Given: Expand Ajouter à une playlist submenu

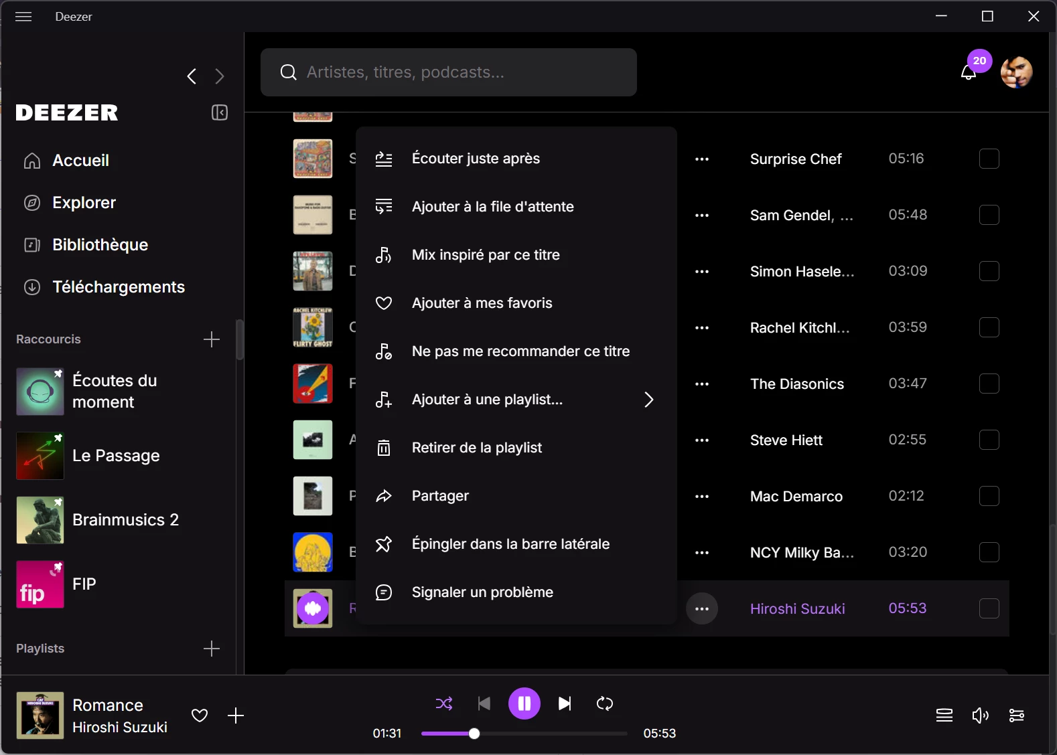Looking at the screenshot, I should (516, 400).
